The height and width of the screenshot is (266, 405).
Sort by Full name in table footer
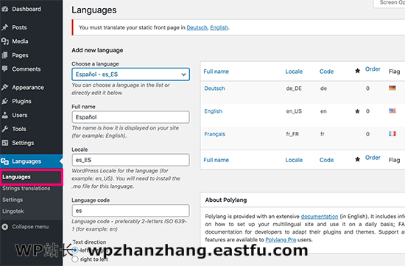click(216, 160)
